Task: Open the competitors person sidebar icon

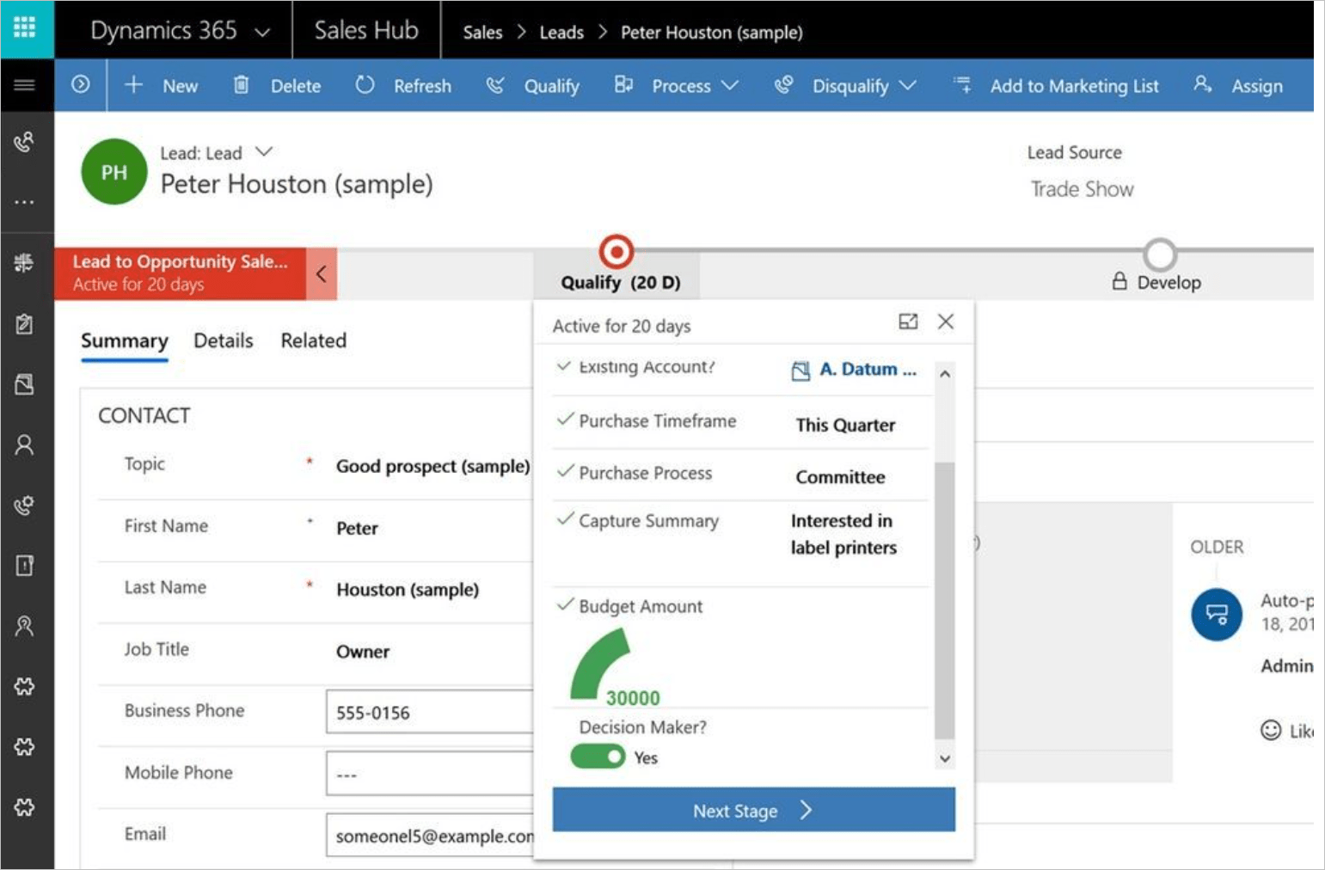Action: [25, 626]
